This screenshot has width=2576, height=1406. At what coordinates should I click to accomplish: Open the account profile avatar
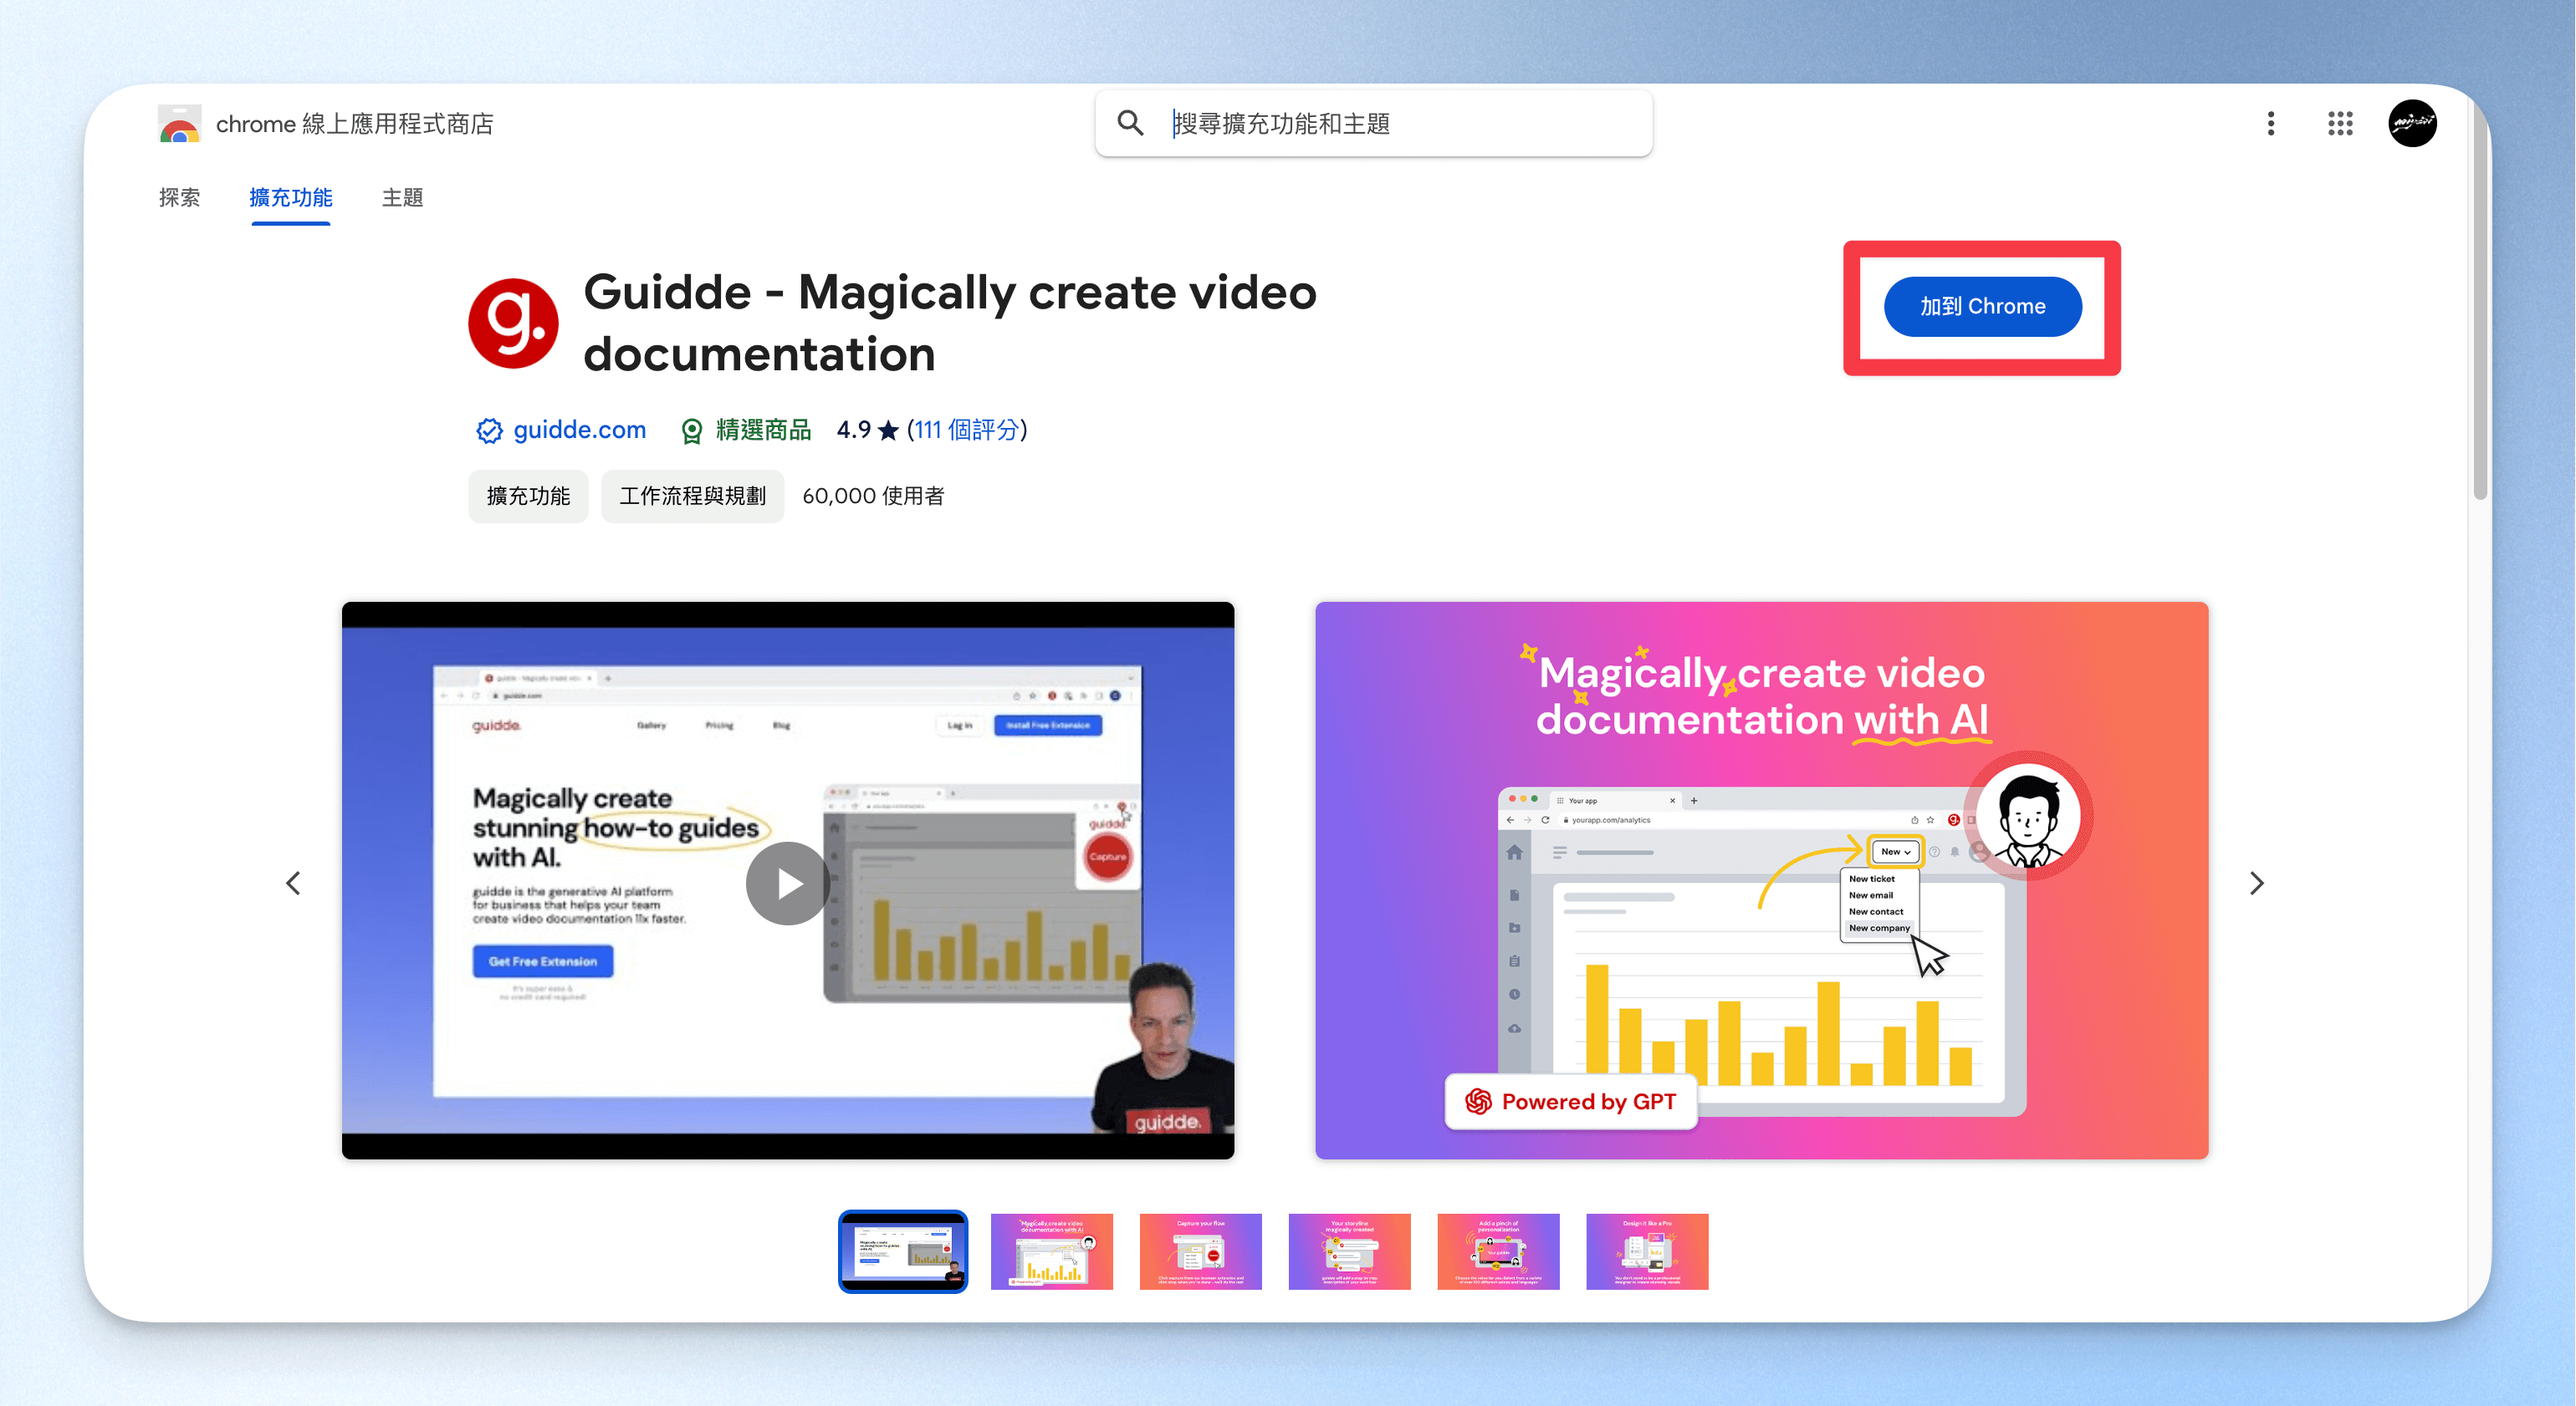[x=2412, y=123]
